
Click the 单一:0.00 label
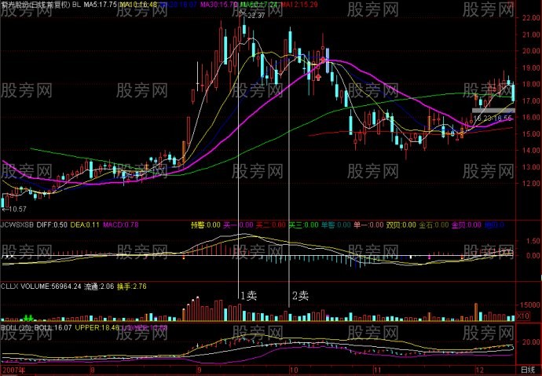click(368, 225)
